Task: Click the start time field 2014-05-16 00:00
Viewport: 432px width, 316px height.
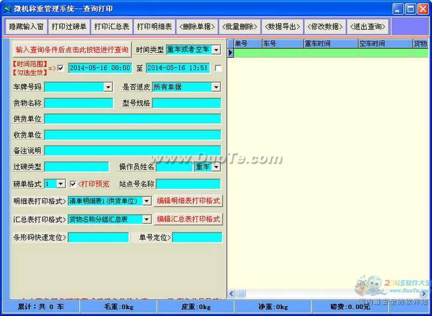Action: click(100, 68)
